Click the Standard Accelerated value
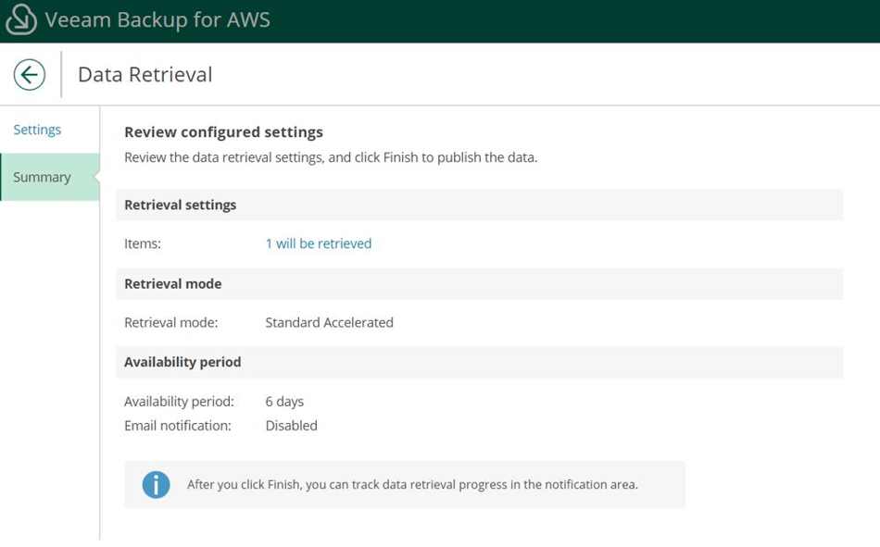 tap(329, 323)
